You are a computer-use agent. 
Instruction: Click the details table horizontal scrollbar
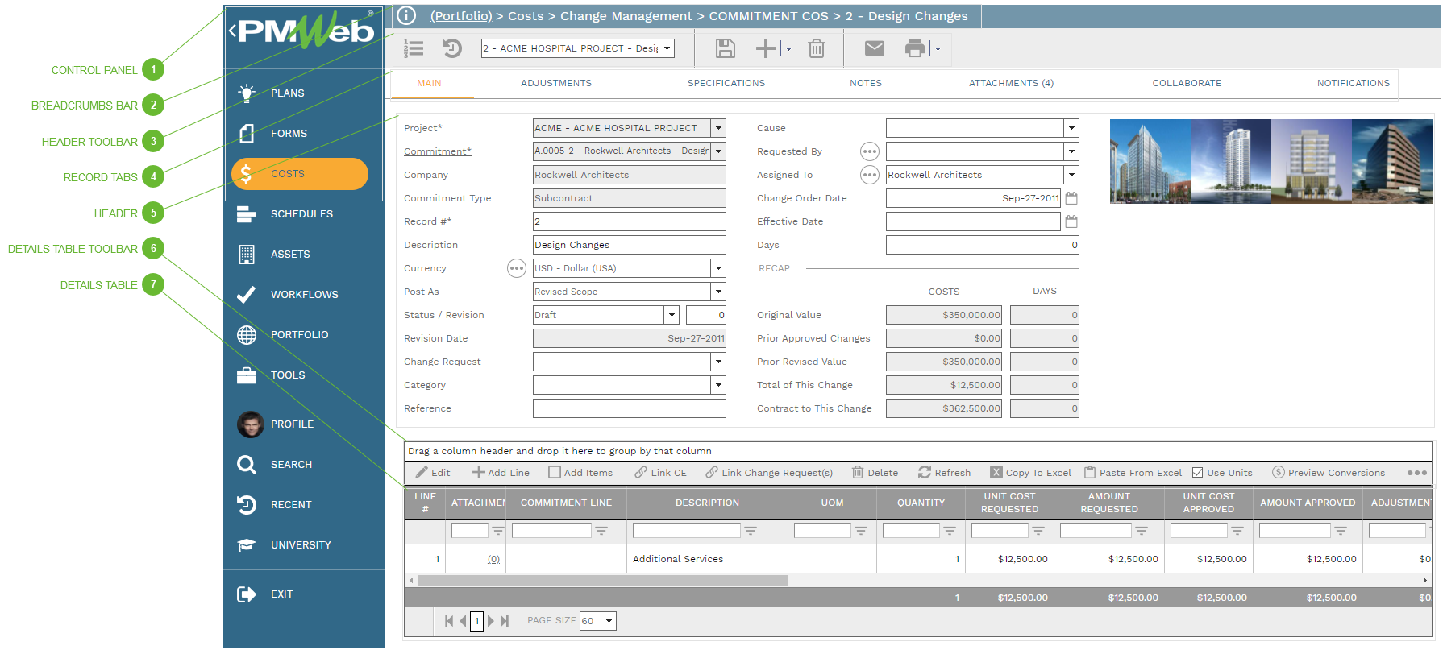click(x=603, y=580)
